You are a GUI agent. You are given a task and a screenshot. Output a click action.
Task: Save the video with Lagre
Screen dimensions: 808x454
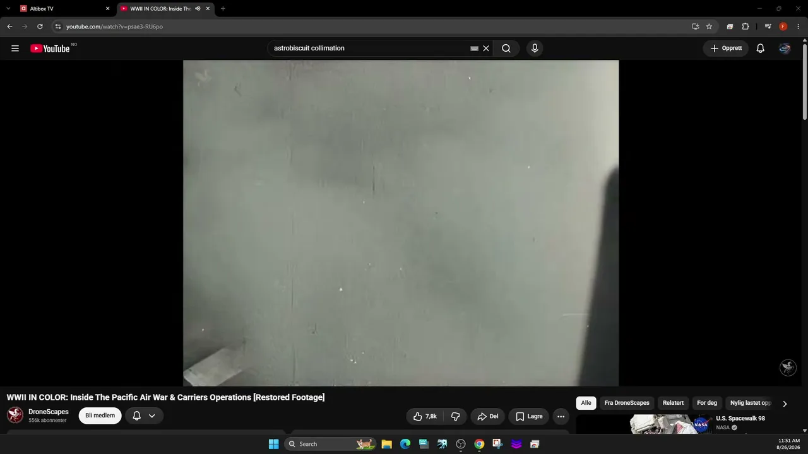tap(529, 416)
